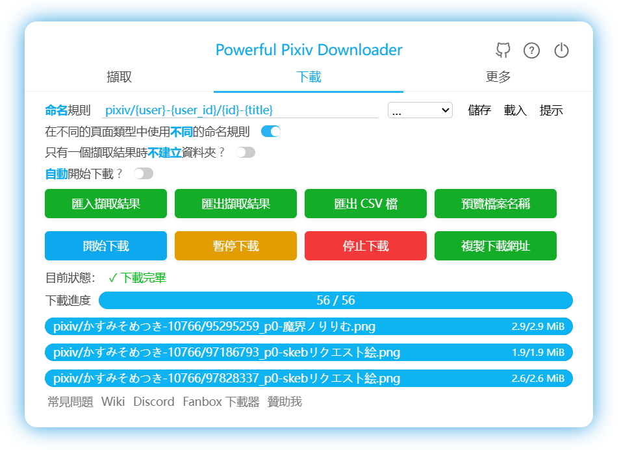Switch to the 擷取 tab
Screen dimensions: 621x450
click(120, 77)
